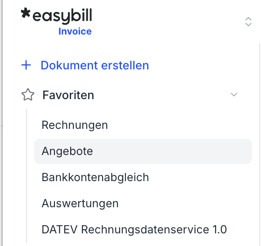The height and width of the screenshot is (246, 261).
Task: Open the easybill wordmark home link
Action: pos(62,16)
